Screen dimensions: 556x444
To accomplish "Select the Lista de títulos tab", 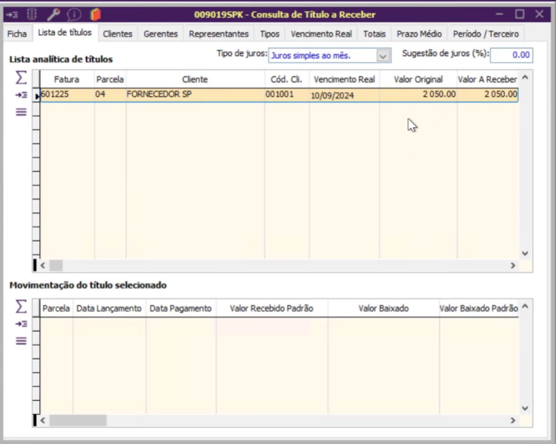I will point(65,33).
